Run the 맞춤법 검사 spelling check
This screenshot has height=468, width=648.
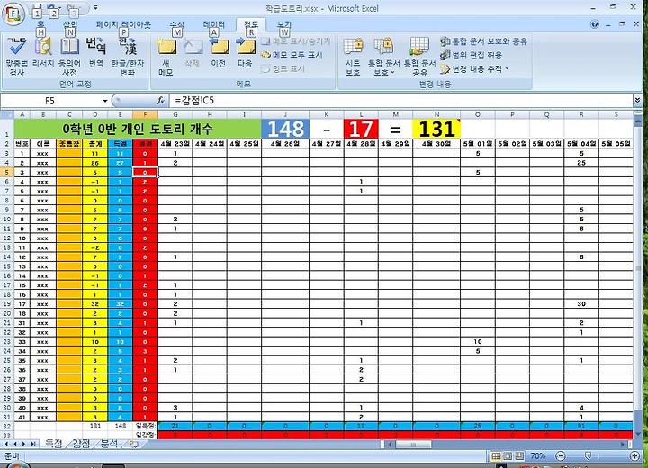click(x=16, y=57)
